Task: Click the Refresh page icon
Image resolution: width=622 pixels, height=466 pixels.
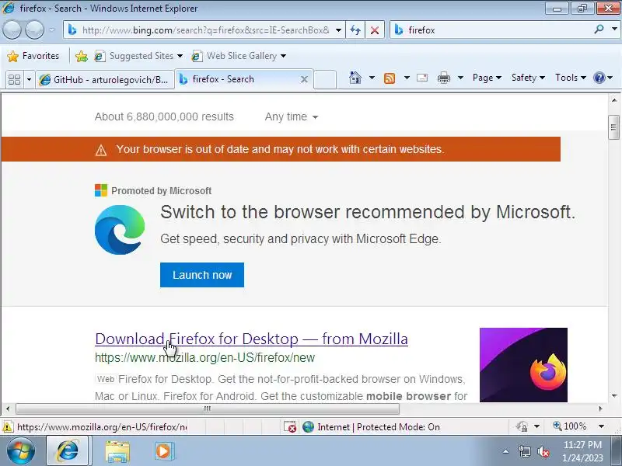Action: (x=355, y=30)
